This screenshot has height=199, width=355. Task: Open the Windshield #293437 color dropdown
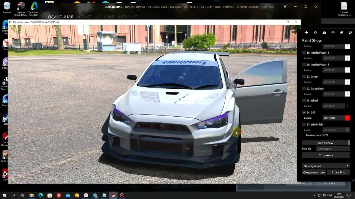347,130
